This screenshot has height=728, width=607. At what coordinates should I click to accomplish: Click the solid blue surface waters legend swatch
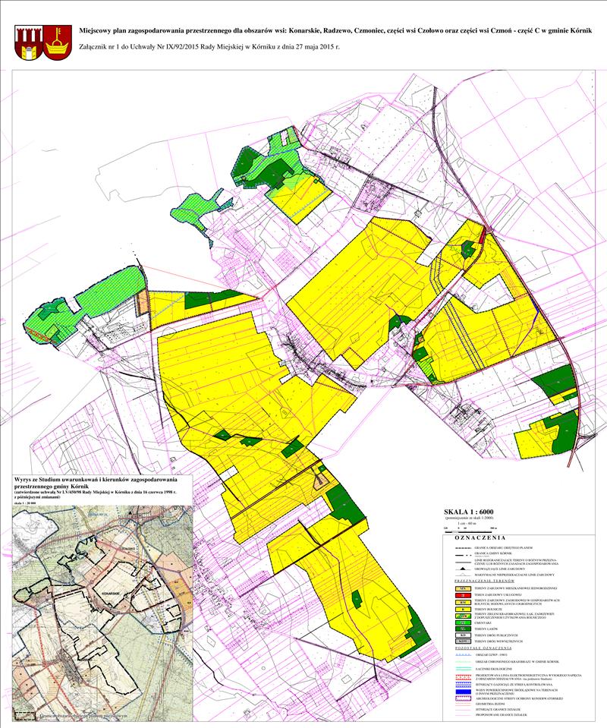coord(463,692)
